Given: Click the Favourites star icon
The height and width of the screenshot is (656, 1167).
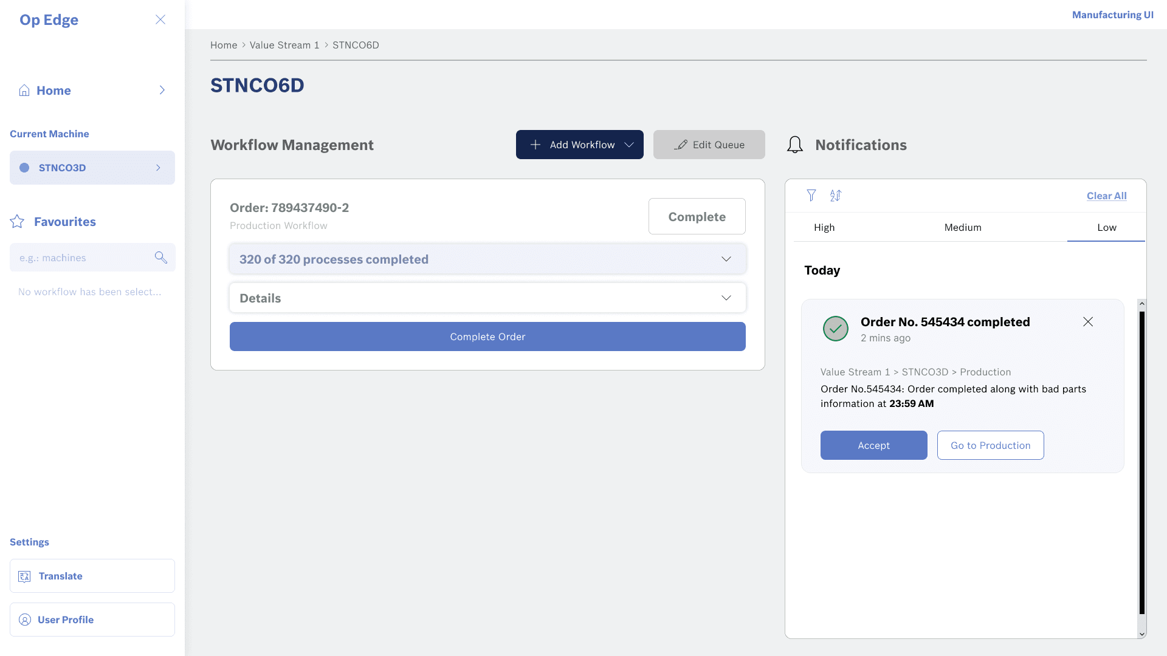Looking at the screenshot, I should tap(17, 222).
